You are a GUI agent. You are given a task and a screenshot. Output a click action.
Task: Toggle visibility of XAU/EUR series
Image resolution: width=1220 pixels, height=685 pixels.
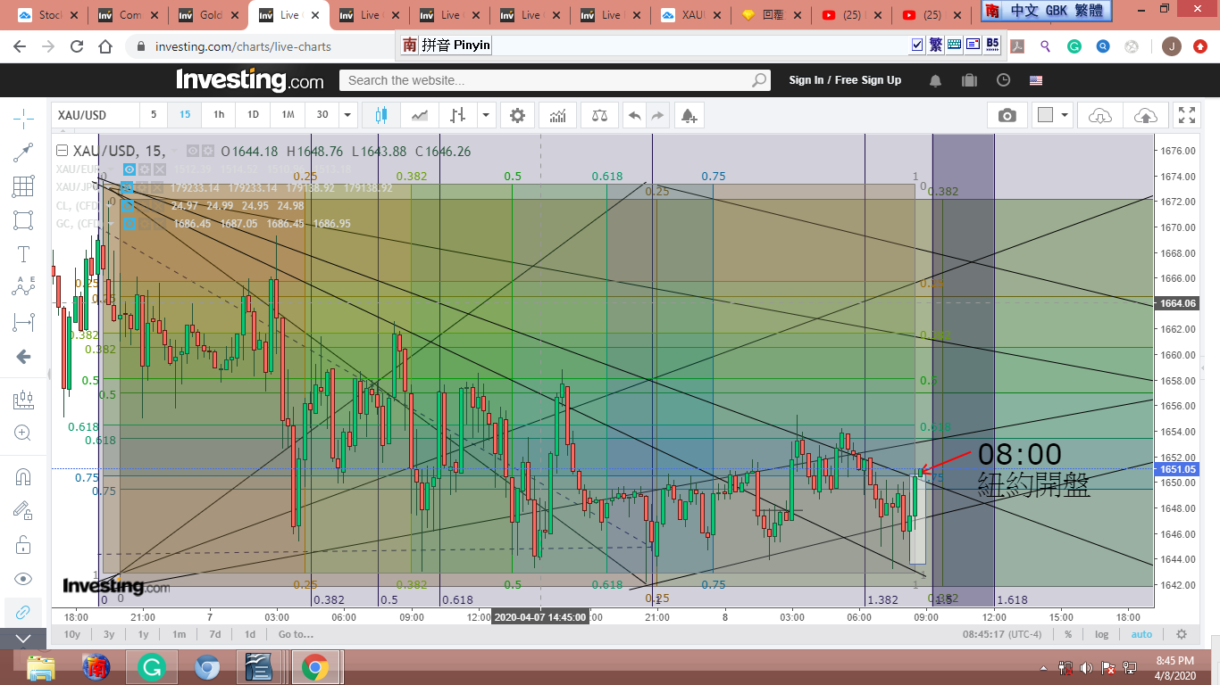coord(130,169)
